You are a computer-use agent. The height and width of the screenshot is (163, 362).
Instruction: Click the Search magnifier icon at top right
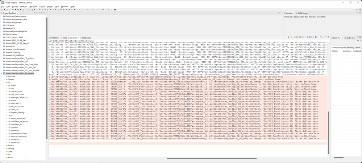[353, 10]
